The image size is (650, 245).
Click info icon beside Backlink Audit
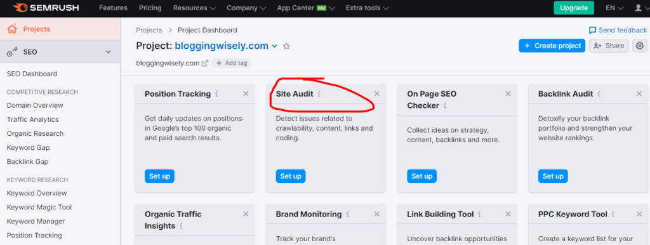click(x=599, y=94)
